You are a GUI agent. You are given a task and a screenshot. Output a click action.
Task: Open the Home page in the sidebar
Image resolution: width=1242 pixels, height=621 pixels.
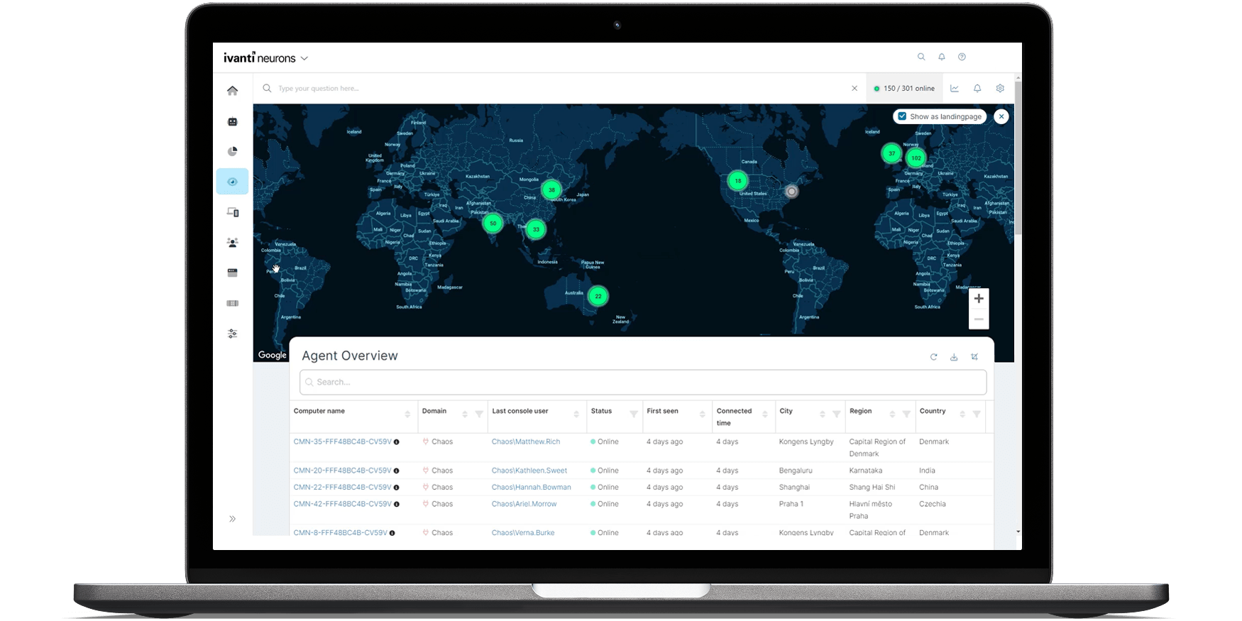click(x=232, y=91)
